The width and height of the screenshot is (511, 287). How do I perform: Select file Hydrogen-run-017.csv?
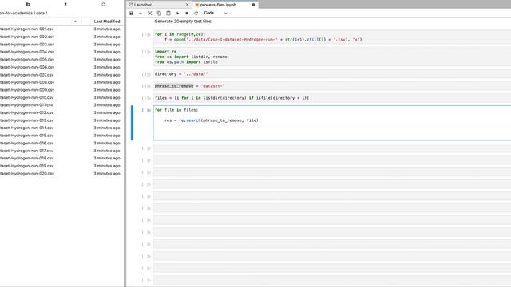click(x=26, y=151)
